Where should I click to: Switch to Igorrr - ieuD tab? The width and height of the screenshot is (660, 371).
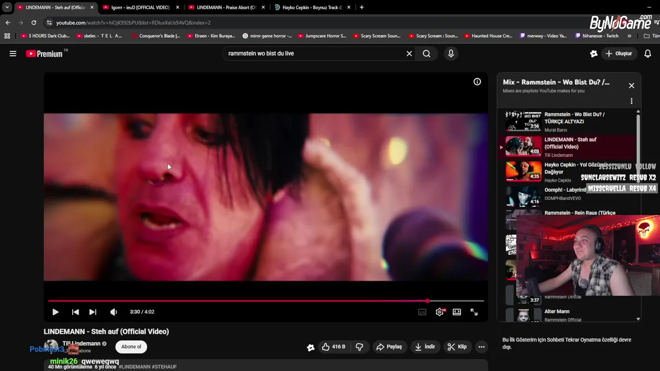tap(140, 7)
